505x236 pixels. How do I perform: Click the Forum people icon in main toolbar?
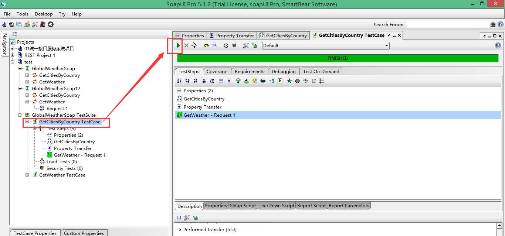point(27,24)
